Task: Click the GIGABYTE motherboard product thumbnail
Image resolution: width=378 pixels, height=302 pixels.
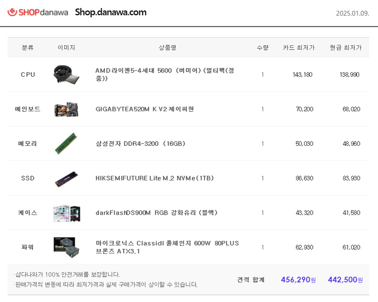Action: click(x=66, y=109)
